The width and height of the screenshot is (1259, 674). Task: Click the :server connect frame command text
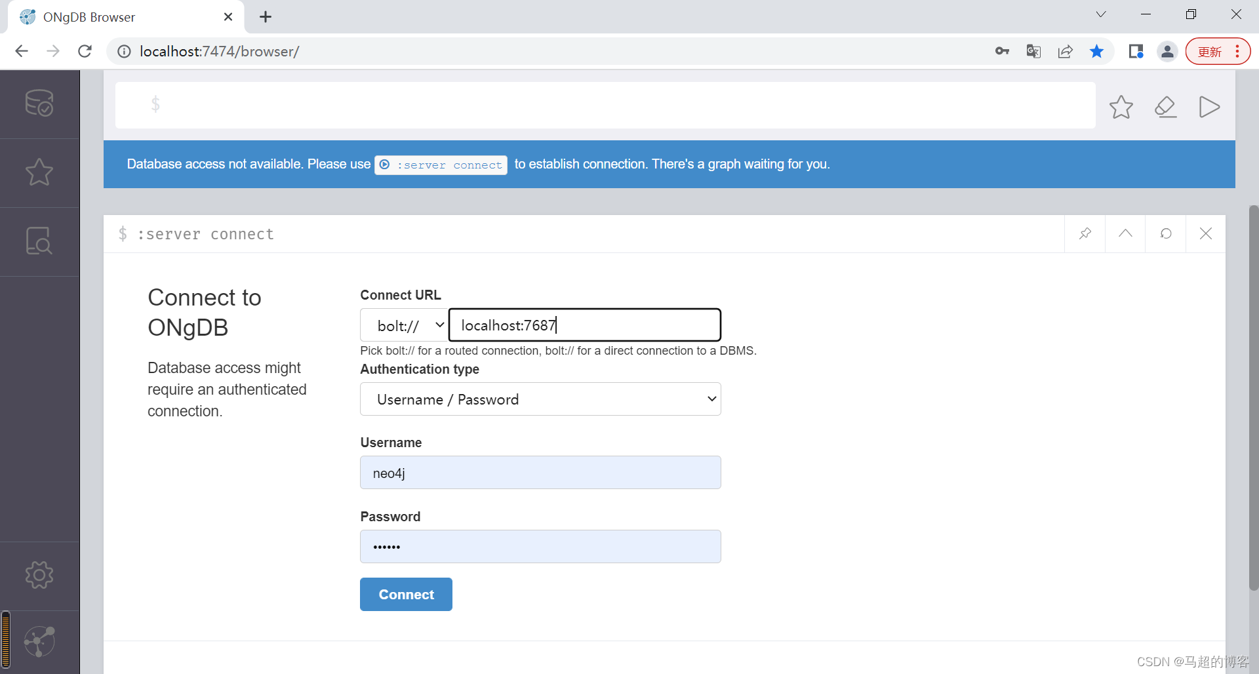point(206,234)
